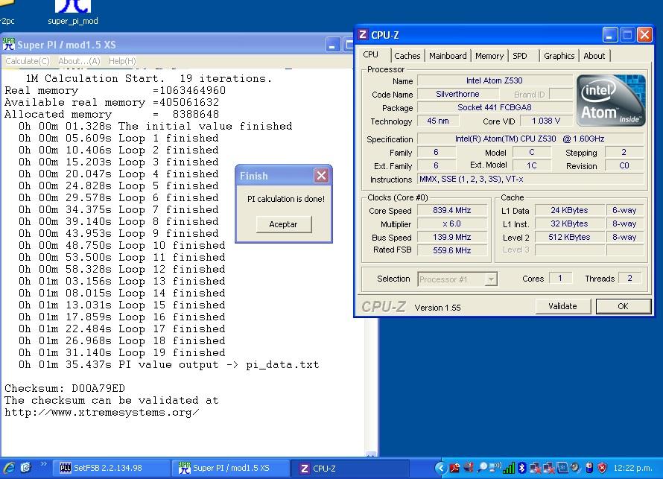Viewport: 663px width, 479px height.
Task: Click the Instructions field MMX, SSE list
Action: (530, 180)
